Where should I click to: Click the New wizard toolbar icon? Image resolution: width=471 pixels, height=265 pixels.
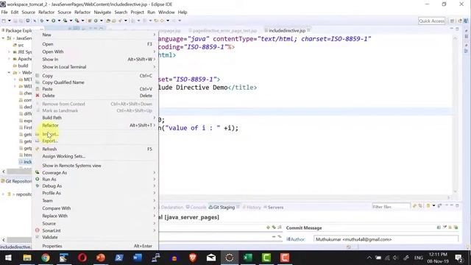coord(4,21)
